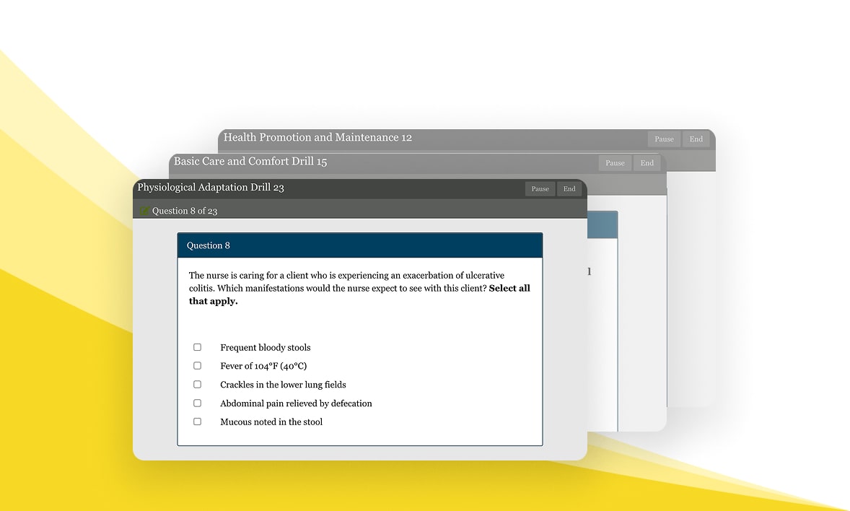850x511 pixels.
Task: Click End on Basic Care and Comfort Drill
Action: pyautogui.click(x=647, y=163)
